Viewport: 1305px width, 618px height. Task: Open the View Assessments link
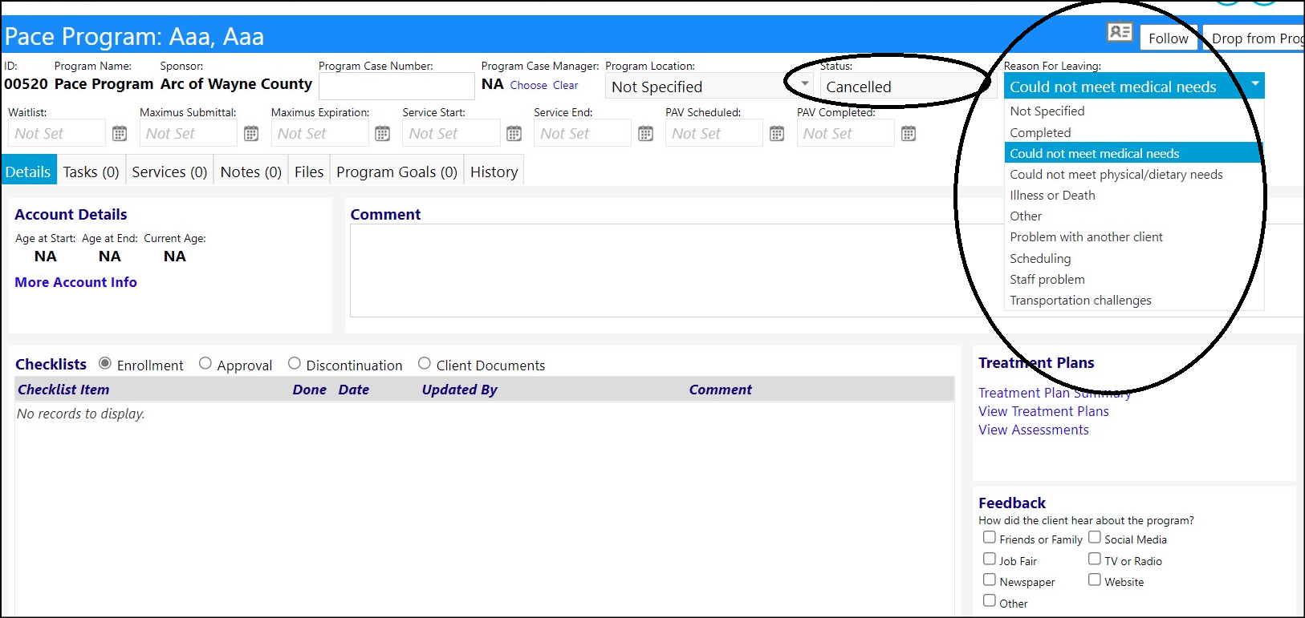pyautogui.click(x=1034, y=430)
